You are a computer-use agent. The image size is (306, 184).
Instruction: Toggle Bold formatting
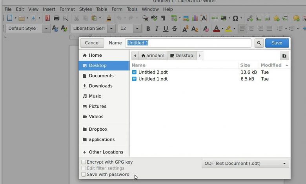click(x=148, y=29)
